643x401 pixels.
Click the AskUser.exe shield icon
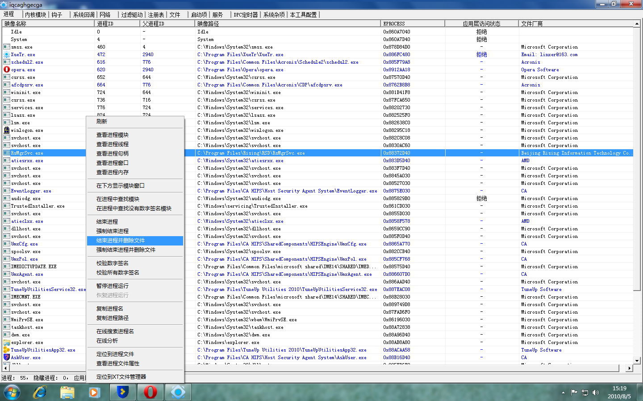click(x=7, y=358)
